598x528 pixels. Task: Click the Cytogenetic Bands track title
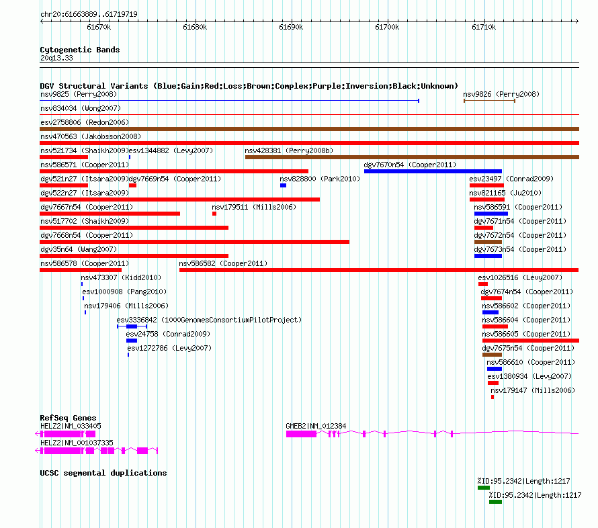[x=80, y=50]
